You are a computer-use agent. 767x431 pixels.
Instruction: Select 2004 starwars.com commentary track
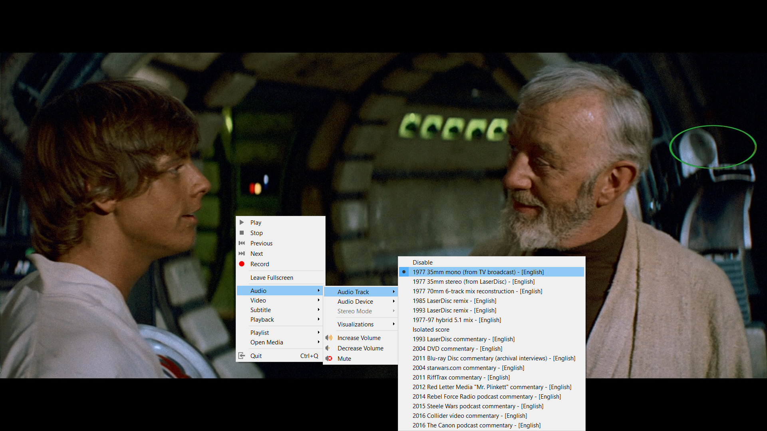click(491, 368)
